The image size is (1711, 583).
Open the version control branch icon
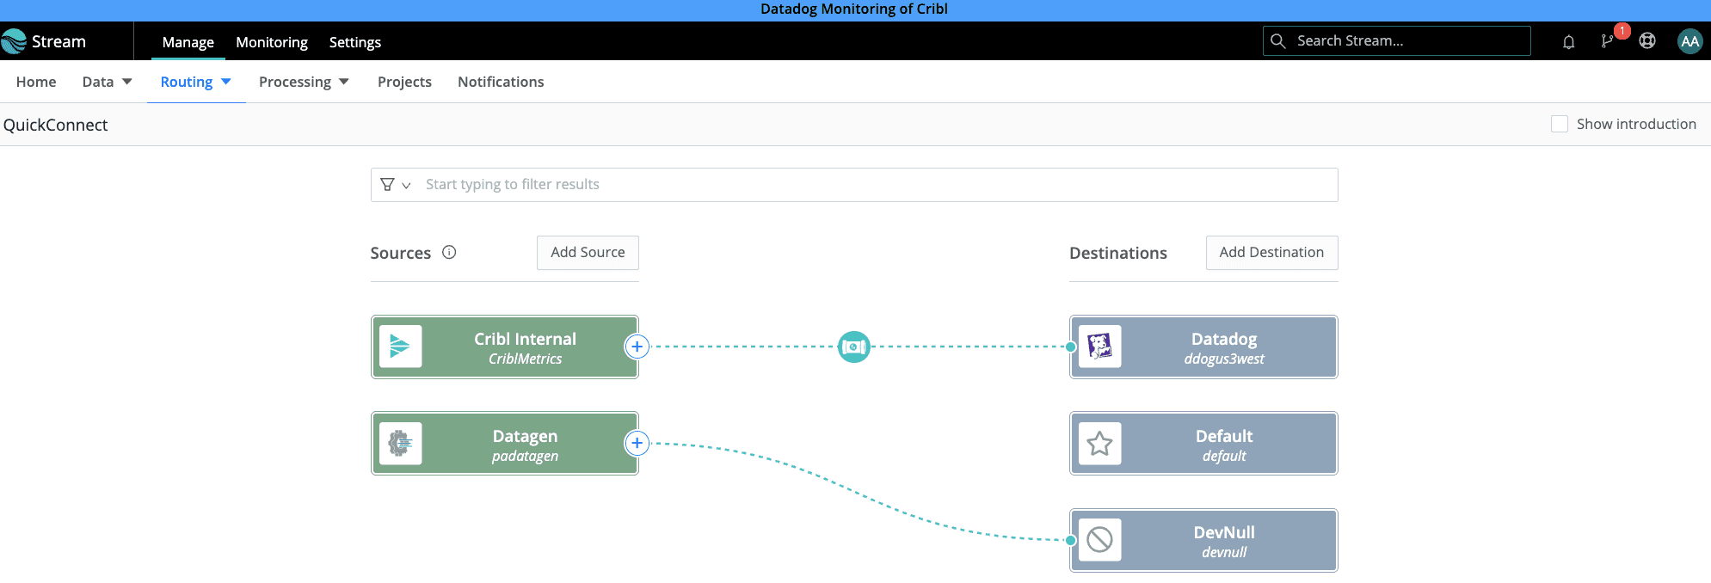(1607, 41)
